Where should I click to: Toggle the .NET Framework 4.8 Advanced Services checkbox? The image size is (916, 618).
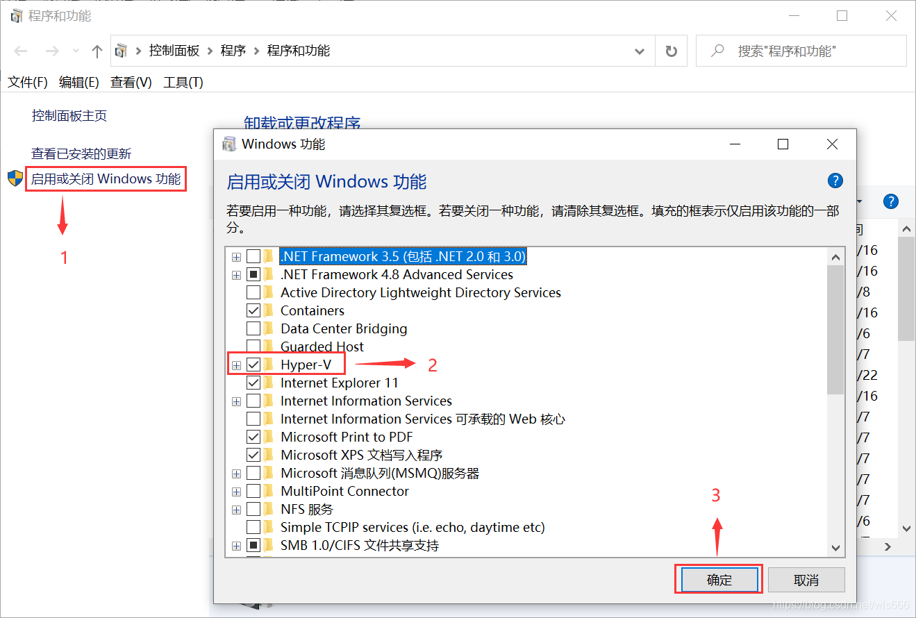point(253,274)
